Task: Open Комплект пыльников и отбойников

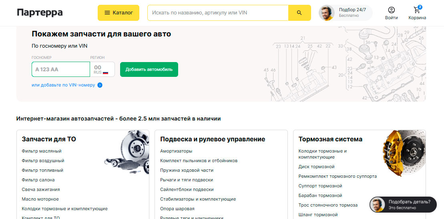Action: pos(199,161)
